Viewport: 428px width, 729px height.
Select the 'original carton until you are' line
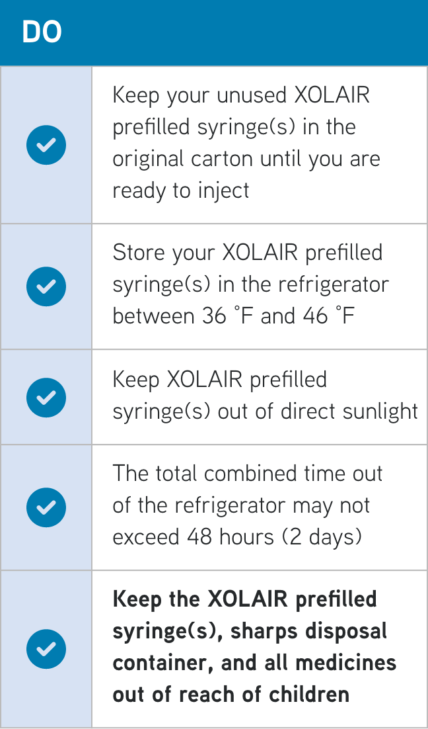[246, 159]
